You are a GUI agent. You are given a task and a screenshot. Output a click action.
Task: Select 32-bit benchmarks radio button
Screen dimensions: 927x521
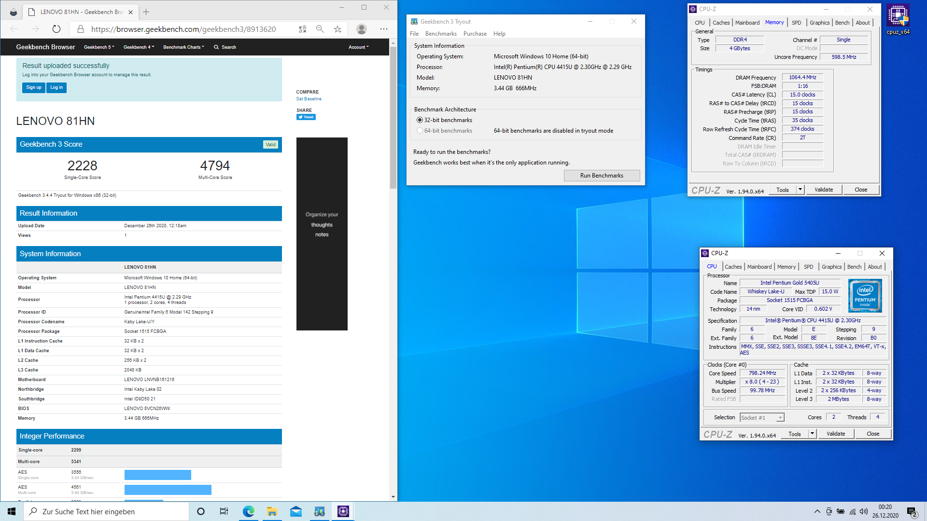pyautogui.click(x=420, y=120)
